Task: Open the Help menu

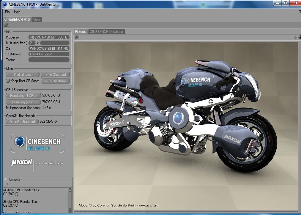Action: (17, 12)
